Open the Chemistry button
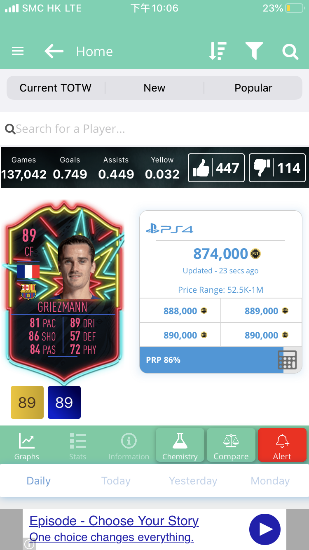 180,445
